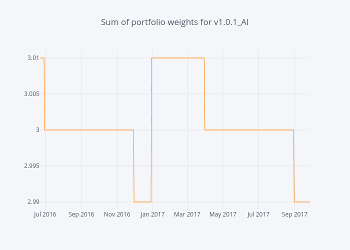
Task: Click the 2.99 y-axis label
Action: pos(33,202)
